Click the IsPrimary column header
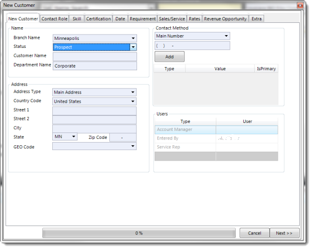The height and width of the screenshot is (249, 312). click(x=267, y=69)
